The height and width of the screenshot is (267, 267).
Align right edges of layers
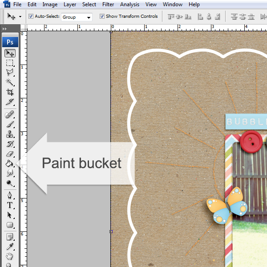[218, 17]
